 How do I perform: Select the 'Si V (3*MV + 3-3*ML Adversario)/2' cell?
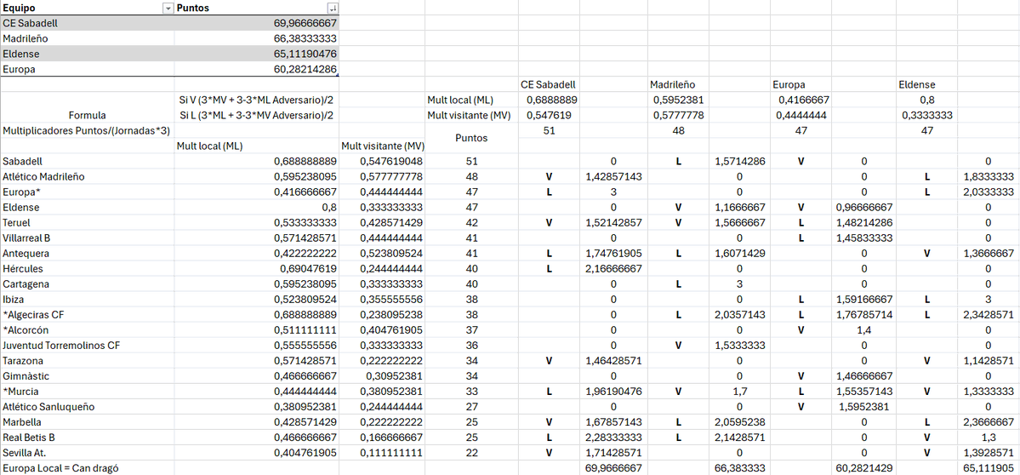point(257,100)
